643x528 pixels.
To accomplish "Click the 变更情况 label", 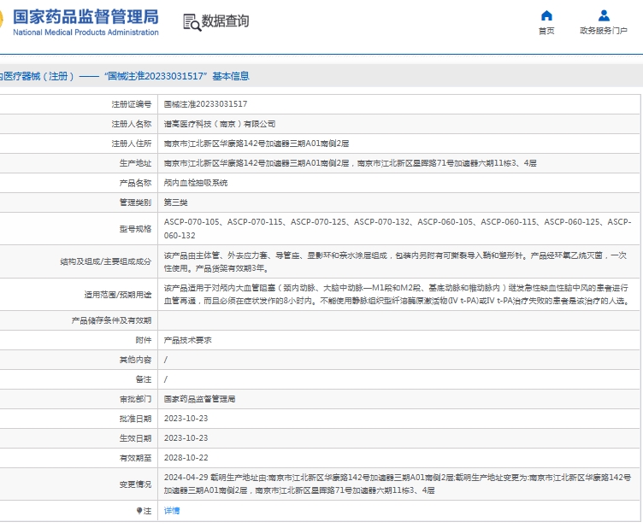I will point(135,484).
